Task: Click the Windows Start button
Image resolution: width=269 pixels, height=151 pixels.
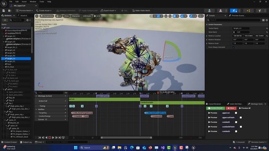Action: click(76, 148)
